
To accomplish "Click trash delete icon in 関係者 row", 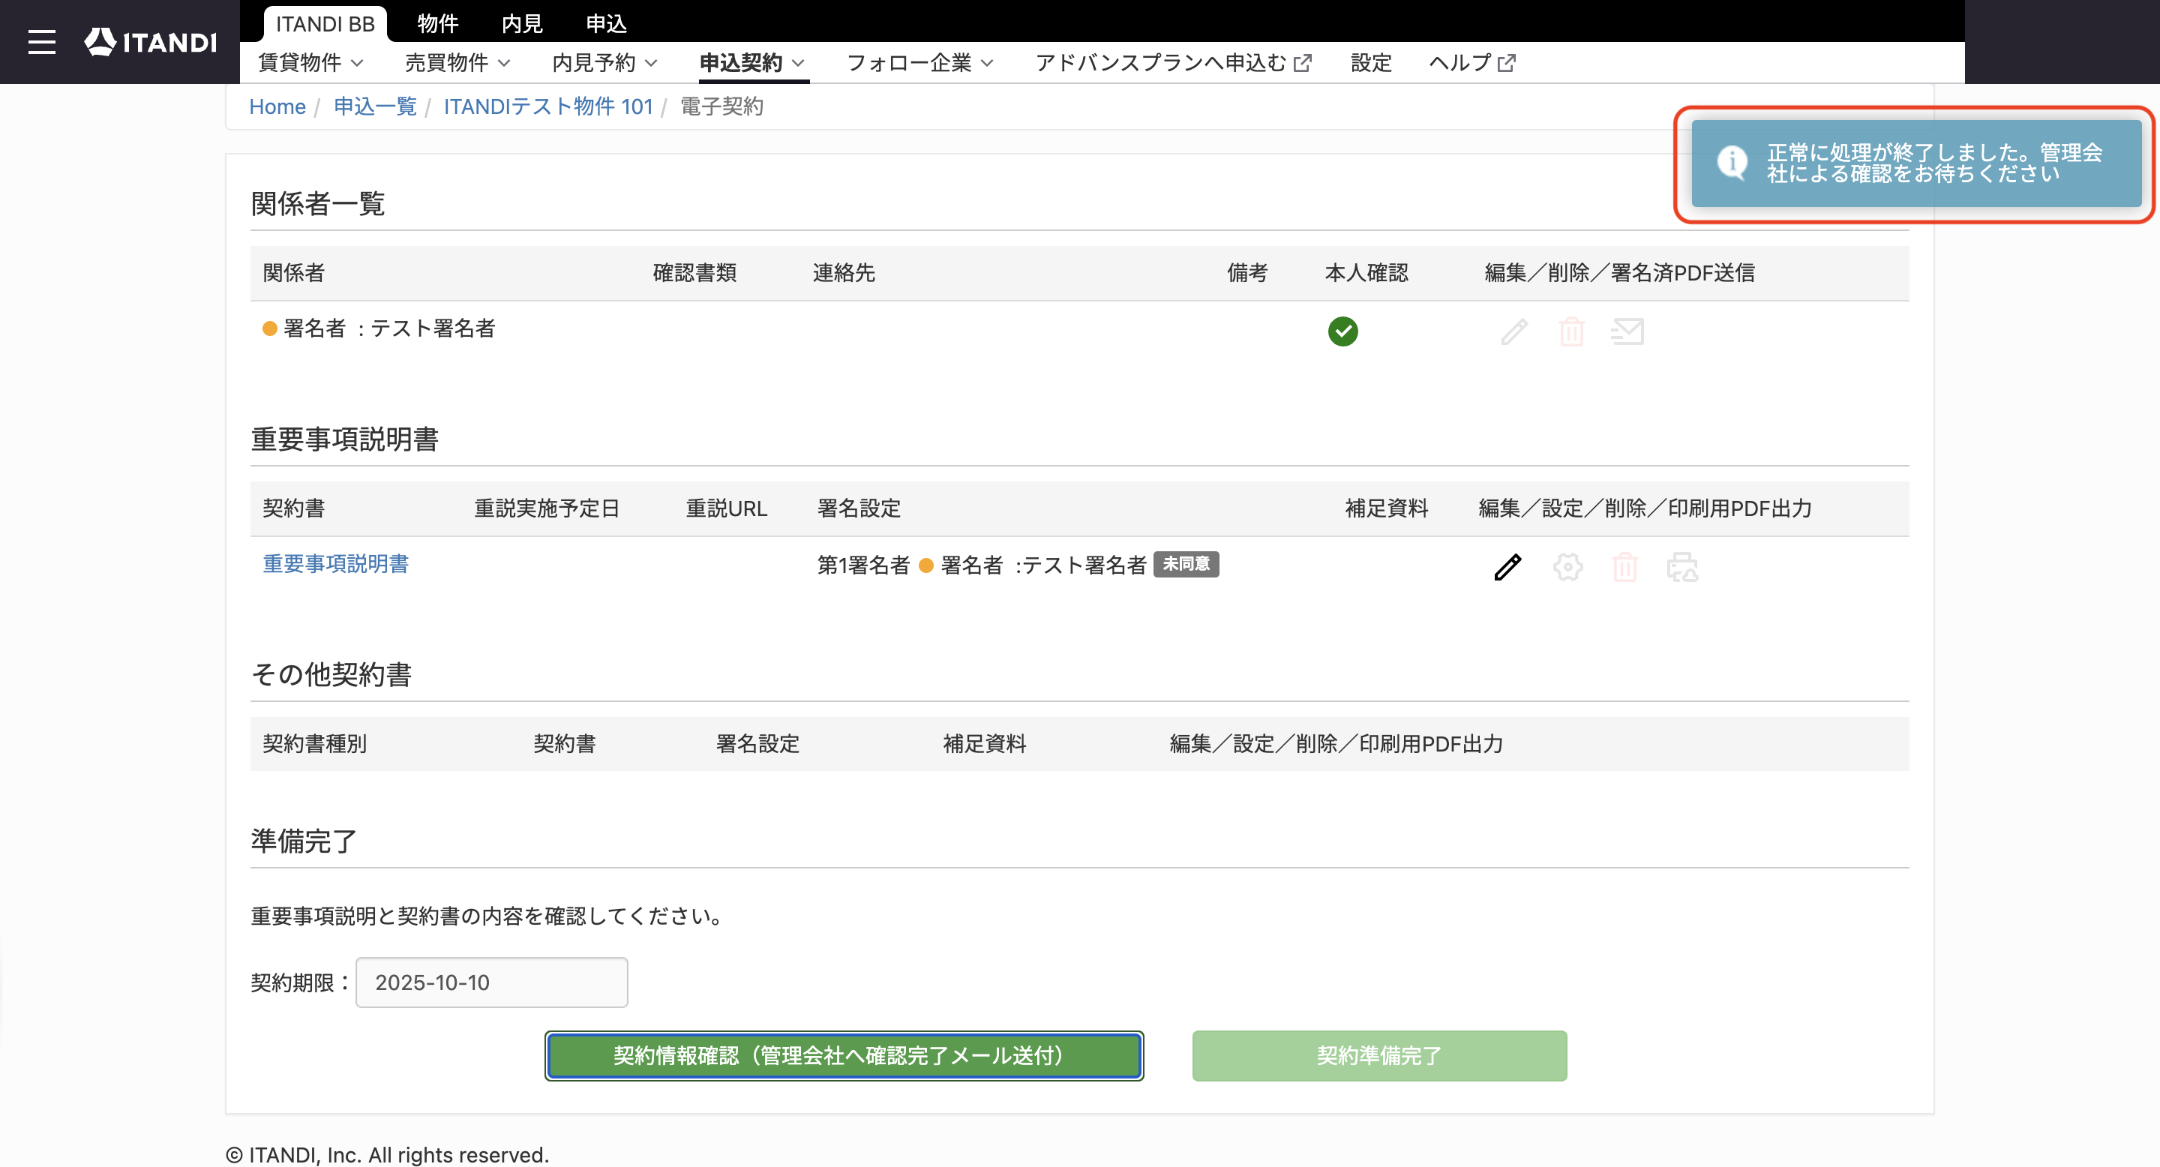I will click(x=1571, y=332).
